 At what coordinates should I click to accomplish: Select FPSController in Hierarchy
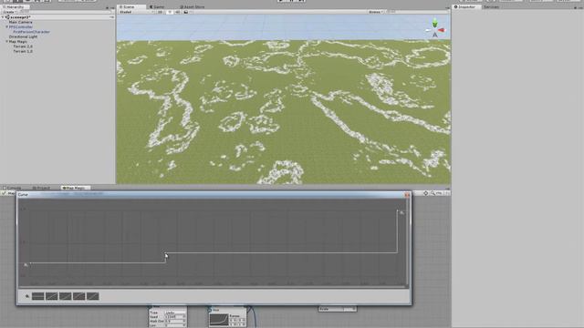(21, 26)
